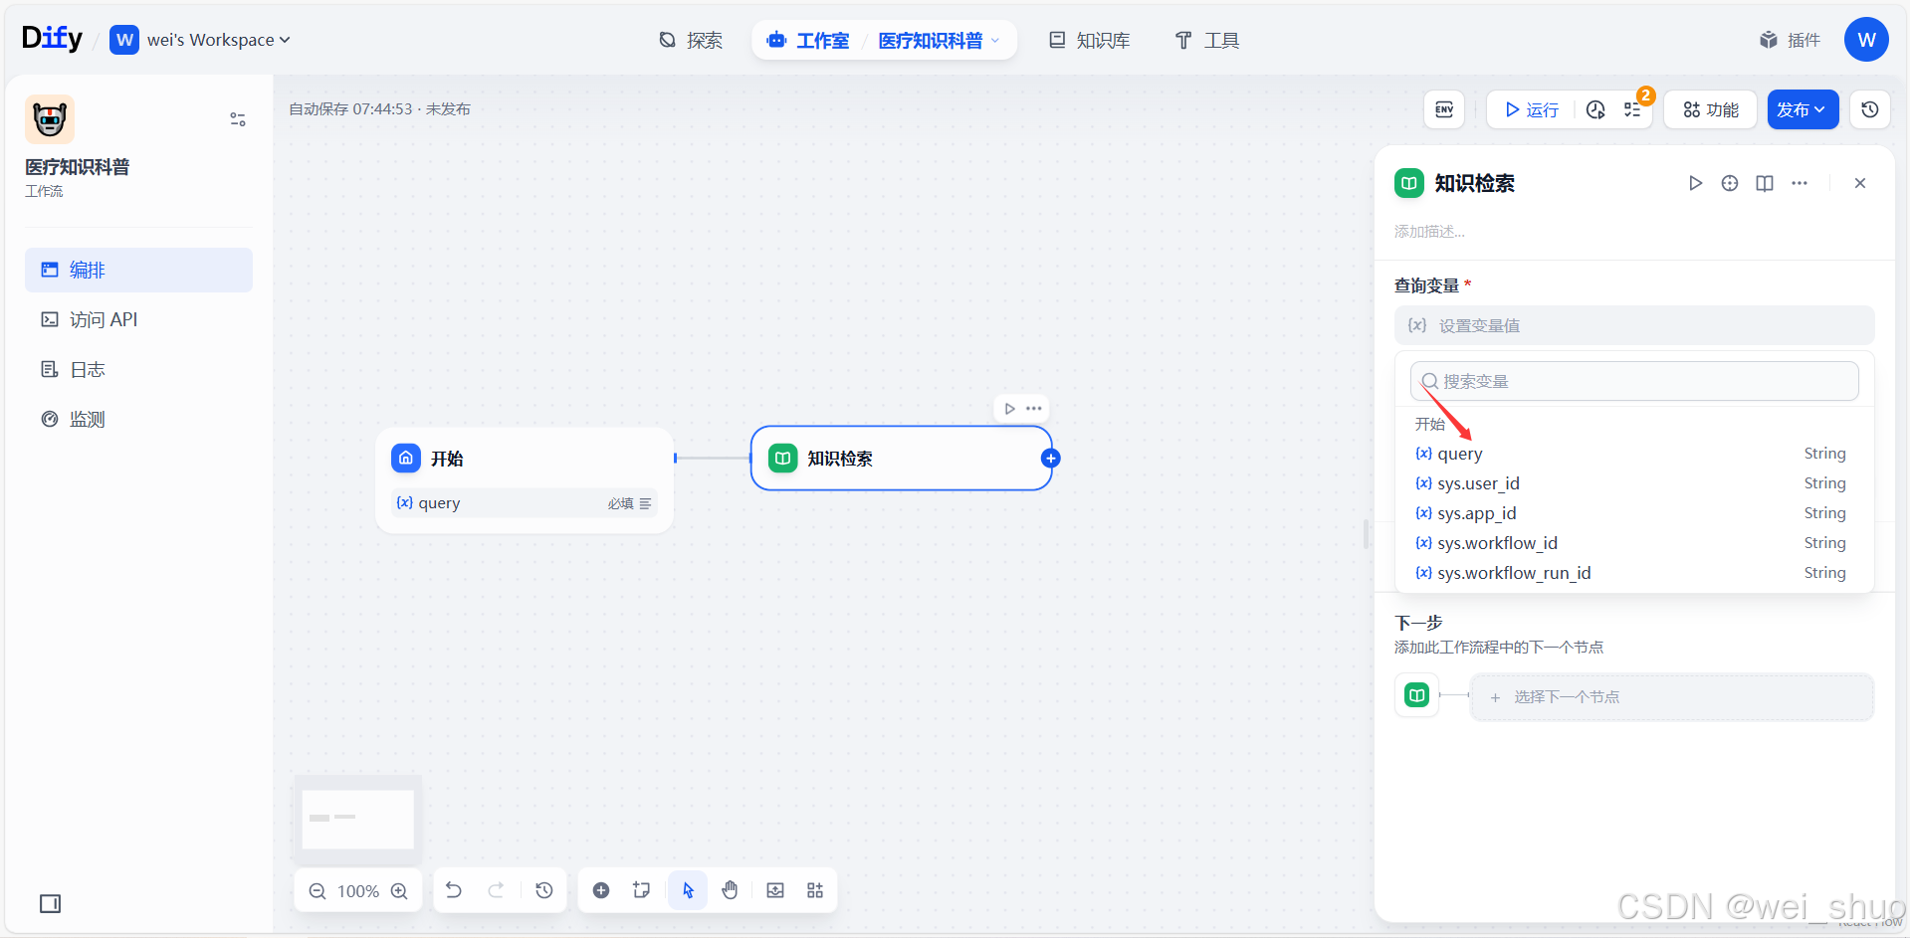Open panel more options menu
1910x938 pixels.
point(1800,183)
